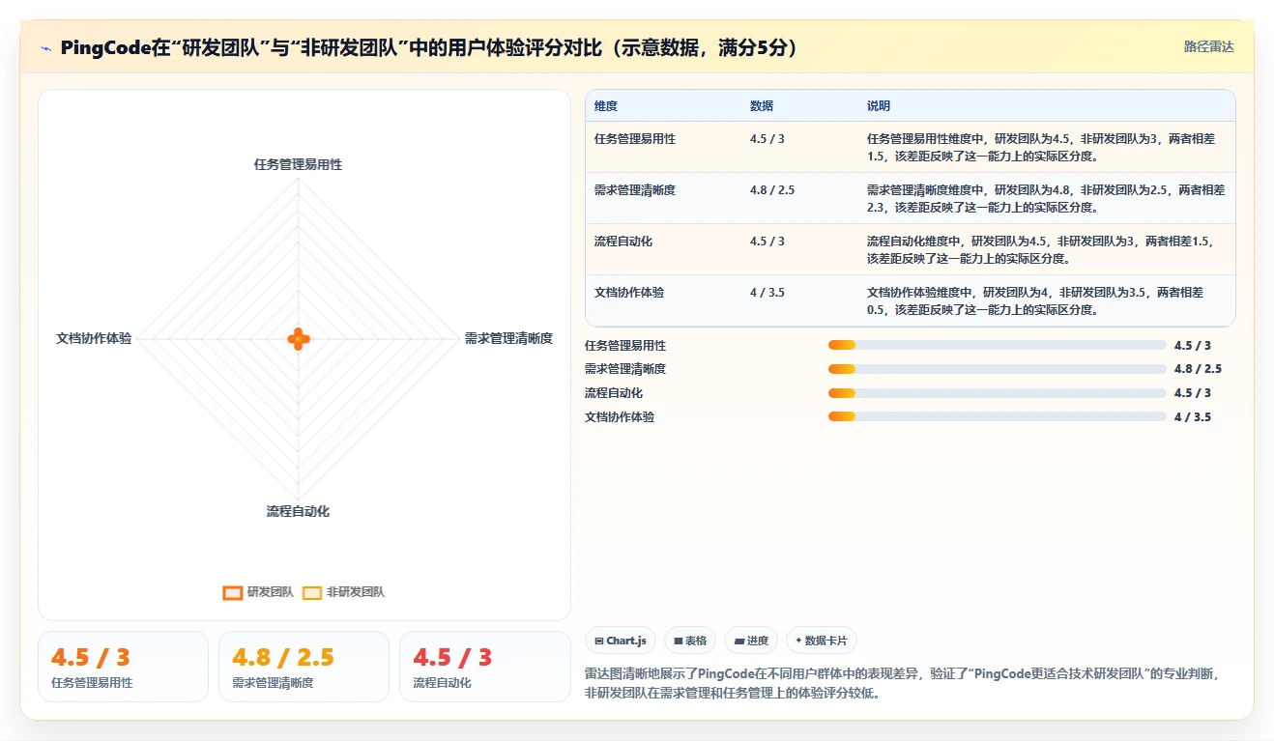Click the 流程自动化 label beside its progress bar
The height and width of the screenshot is (741, 1274).
614,393
